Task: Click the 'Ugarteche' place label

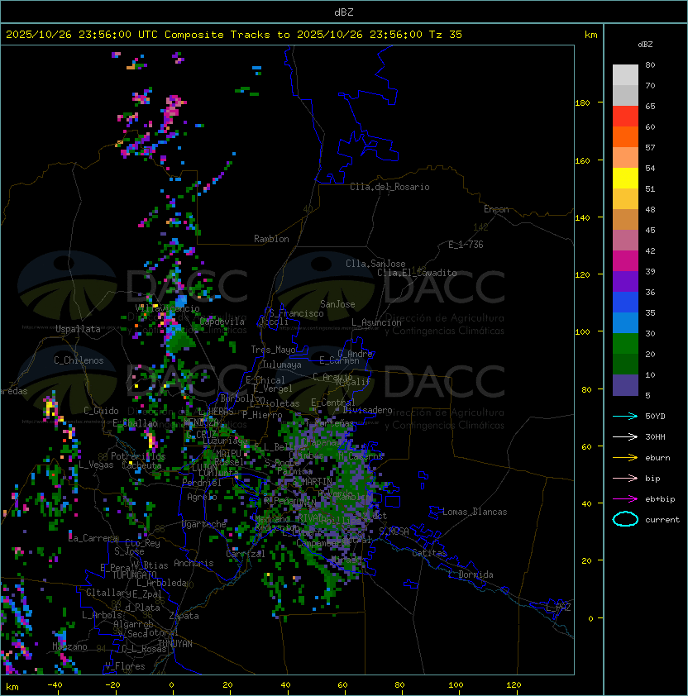Action: point(204,524)
